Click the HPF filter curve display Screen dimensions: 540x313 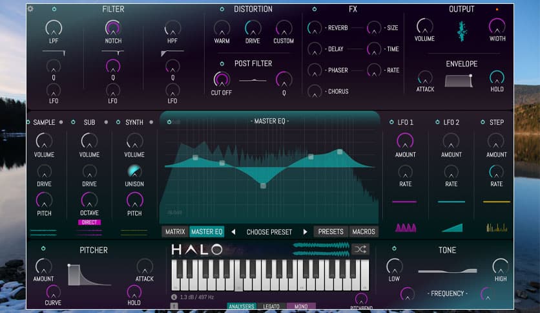pos(172,53)
